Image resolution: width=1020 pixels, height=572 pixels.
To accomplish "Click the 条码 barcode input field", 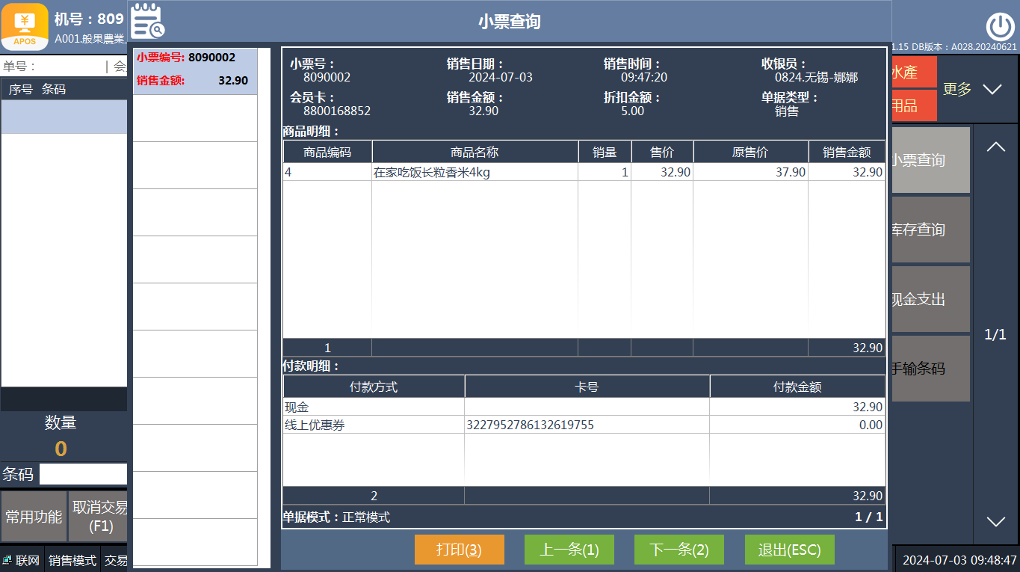I will (x=83, y=474).
